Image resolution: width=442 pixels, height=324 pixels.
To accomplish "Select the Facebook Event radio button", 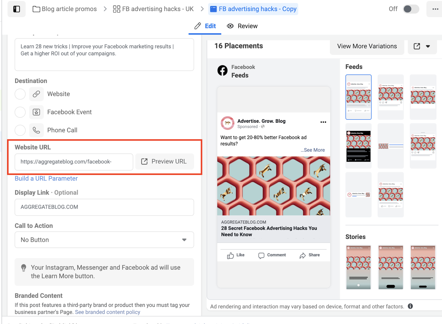I will [x=20, y=112].
